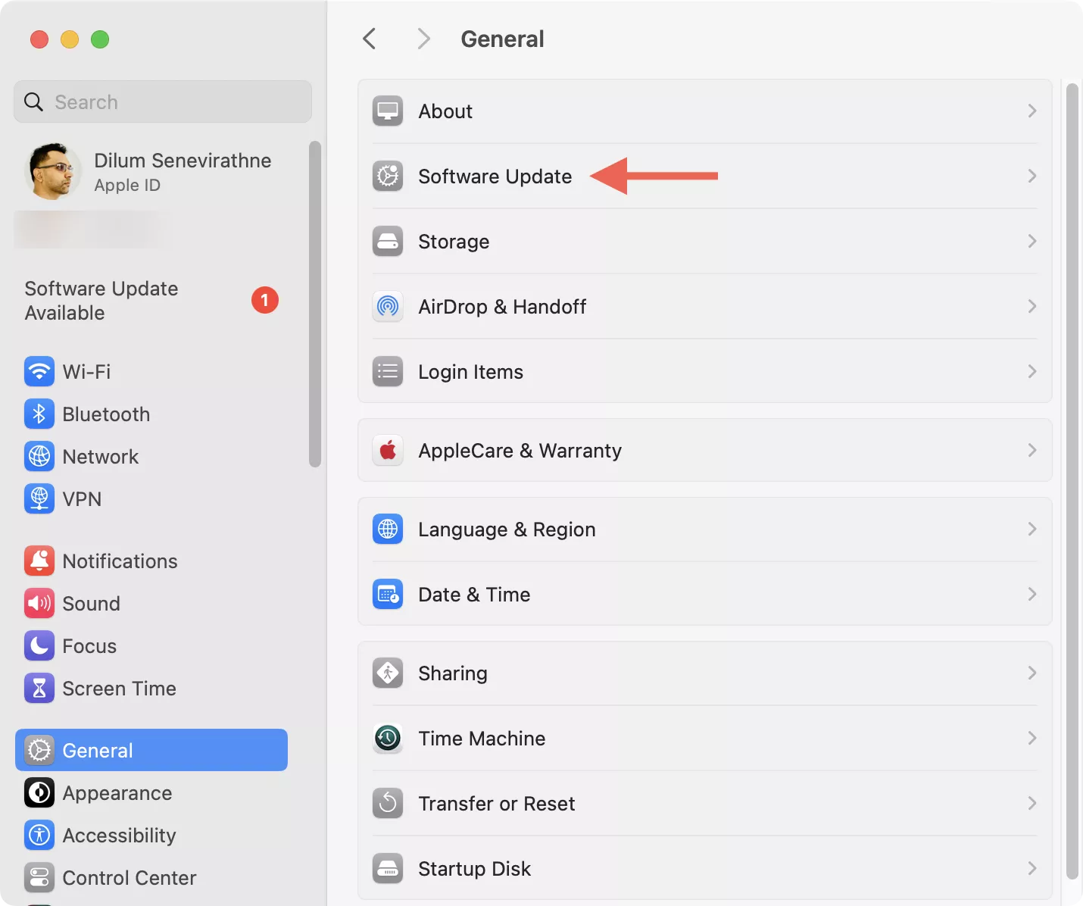Viewport: 1083px width, 906px height.
Task: Click the Startup Disk label
Action: pos(475,869)
